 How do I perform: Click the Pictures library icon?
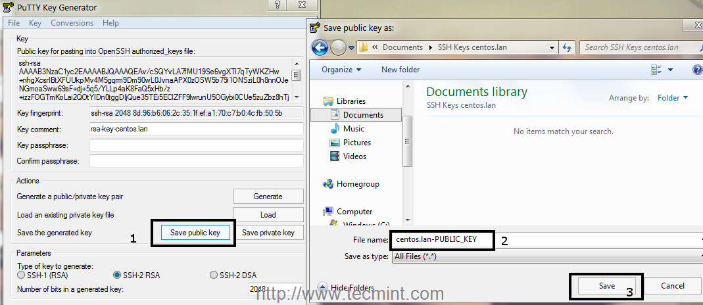pos(335,143)
